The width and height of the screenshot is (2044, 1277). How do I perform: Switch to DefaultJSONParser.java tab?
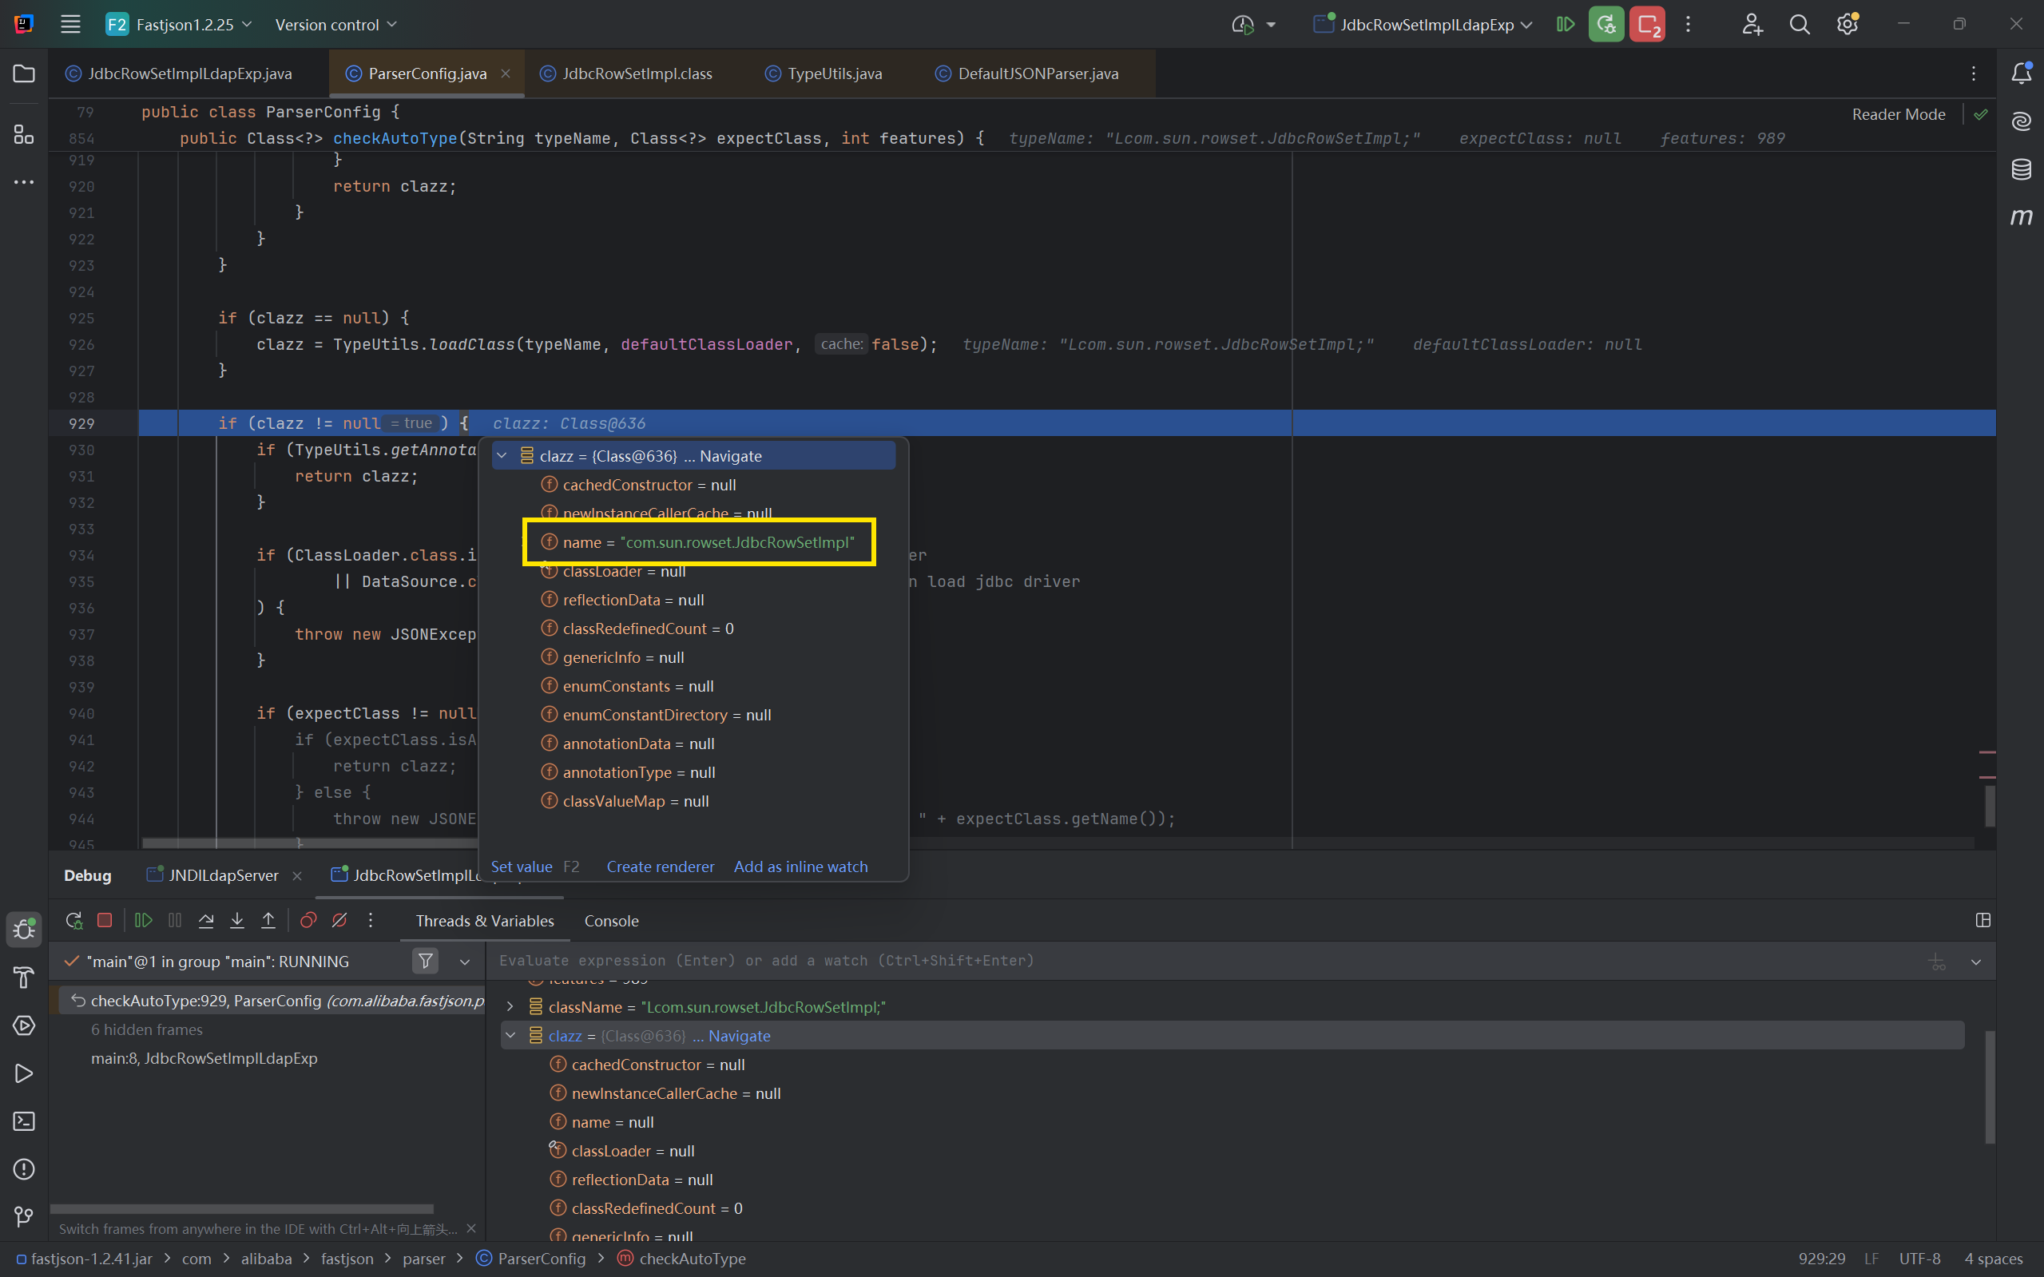click(1027, 73)
